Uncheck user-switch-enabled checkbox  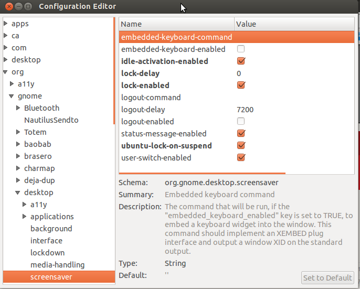[241, 157]
